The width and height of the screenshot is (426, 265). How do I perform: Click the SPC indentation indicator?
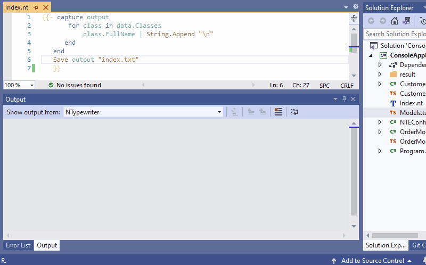pos(324,86)
